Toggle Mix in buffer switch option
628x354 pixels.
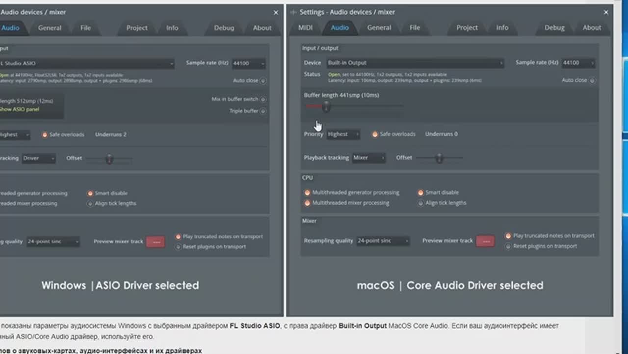pyautogui.click(x=263, y=100)
